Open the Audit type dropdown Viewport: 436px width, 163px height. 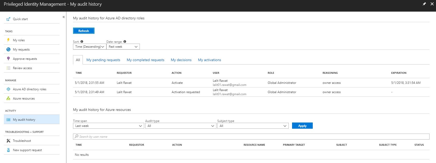point(180,126)
